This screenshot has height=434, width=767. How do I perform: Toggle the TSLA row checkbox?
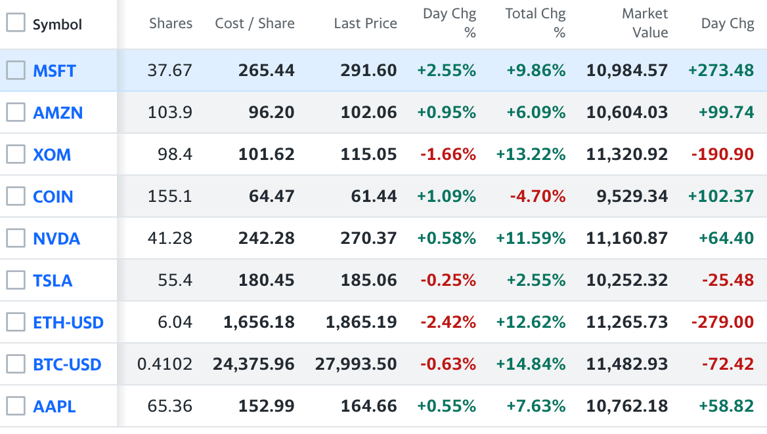point(15,280)
